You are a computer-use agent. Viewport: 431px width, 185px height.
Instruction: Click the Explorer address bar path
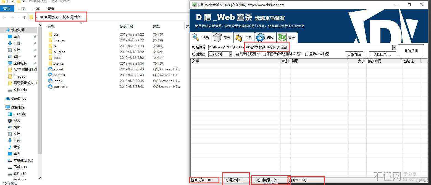(x=60, y=17)
